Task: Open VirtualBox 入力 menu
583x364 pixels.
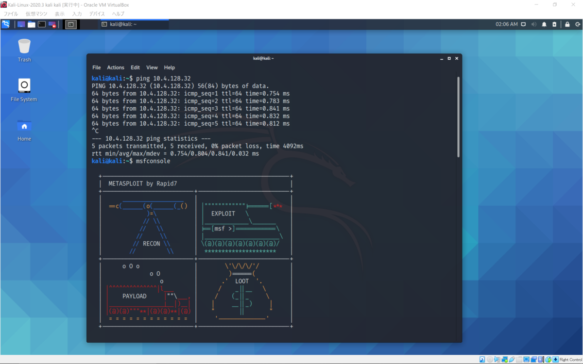Action: click(77, 14)
